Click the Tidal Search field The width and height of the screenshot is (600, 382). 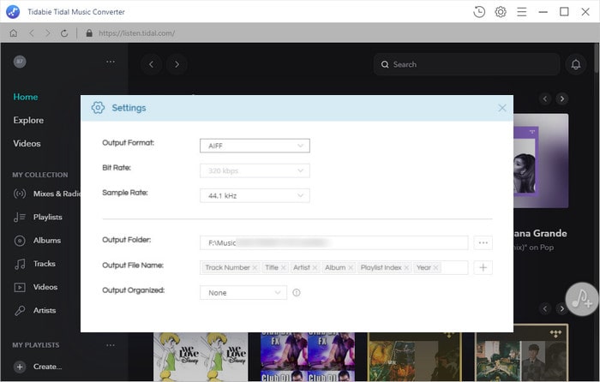[x=466, y=64]
